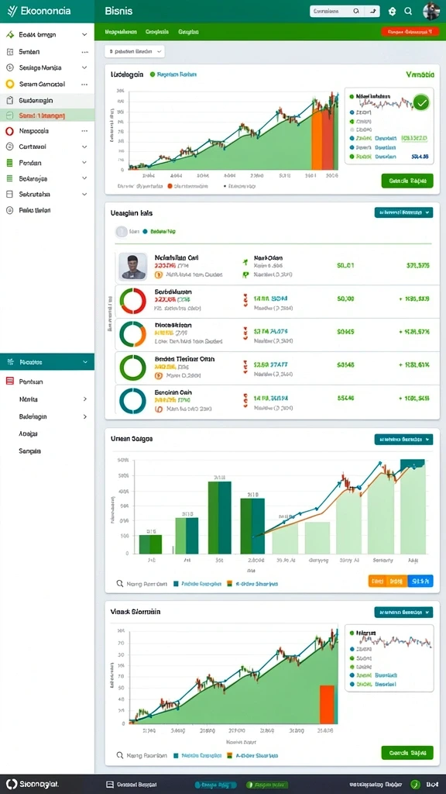Image resolution: width=446 pixels, height=794 pixels.
Task: Click the monitor icon in the bottom status bar
Action: (110, 784)
